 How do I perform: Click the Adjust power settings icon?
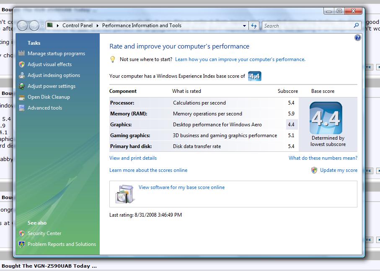click(x=21, y=86)
